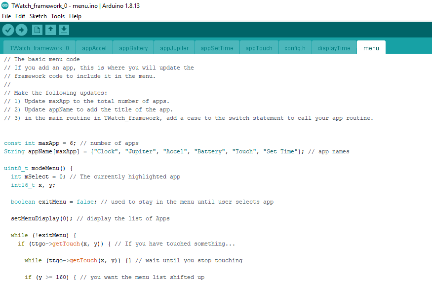Open the Tools menu
Screen dimensions: 432x282
(x=58, y=16)
